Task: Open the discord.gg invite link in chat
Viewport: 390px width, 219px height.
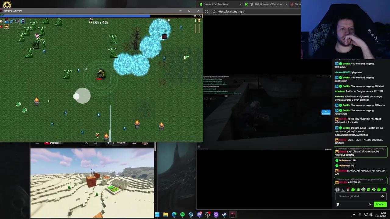Action: point(352,135)
